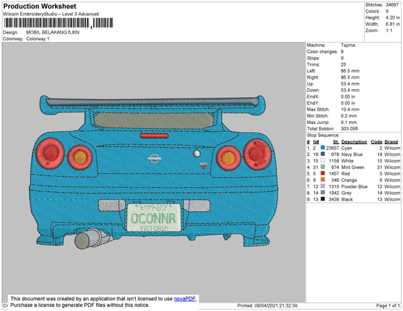Viewport: 403px width, 311px height.
Task: Click the Max Jump value '9.1 mm'
Action: (349, 122)
